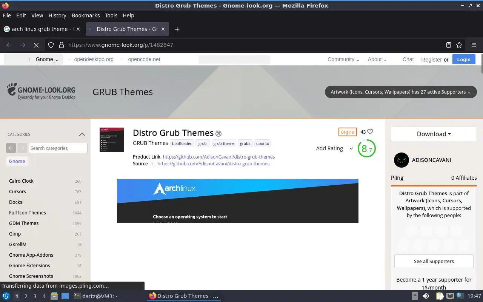Screen dimensions: 483x302
Task: Toggle reader view icon in address bar
Action: coord(449,45)
